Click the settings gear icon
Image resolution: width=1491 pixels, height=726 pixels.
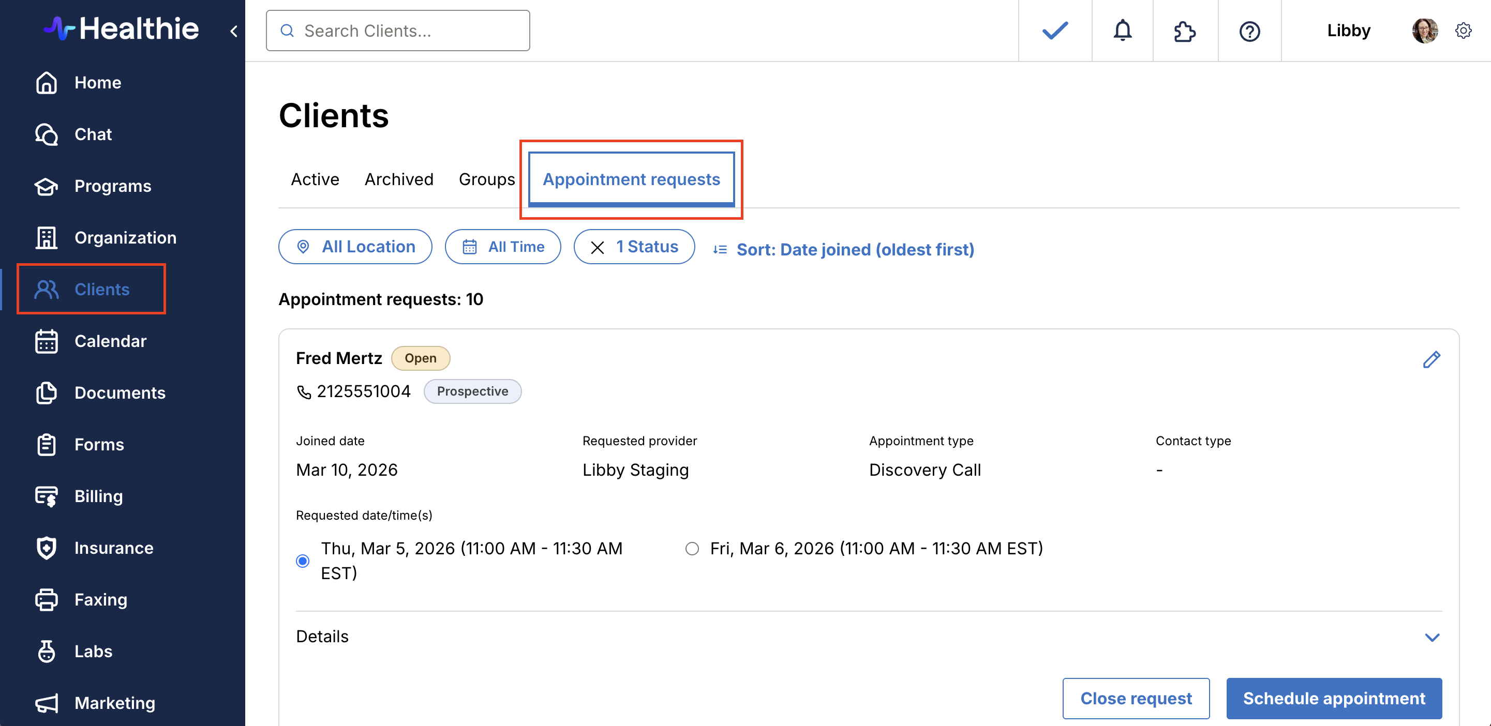pyautogui.click(x=1463, y=31)
